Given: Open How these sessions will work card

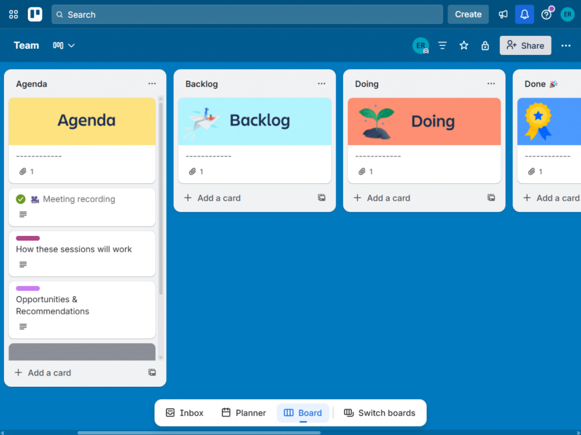Looking at the screenshot, I should pos(82,254).
